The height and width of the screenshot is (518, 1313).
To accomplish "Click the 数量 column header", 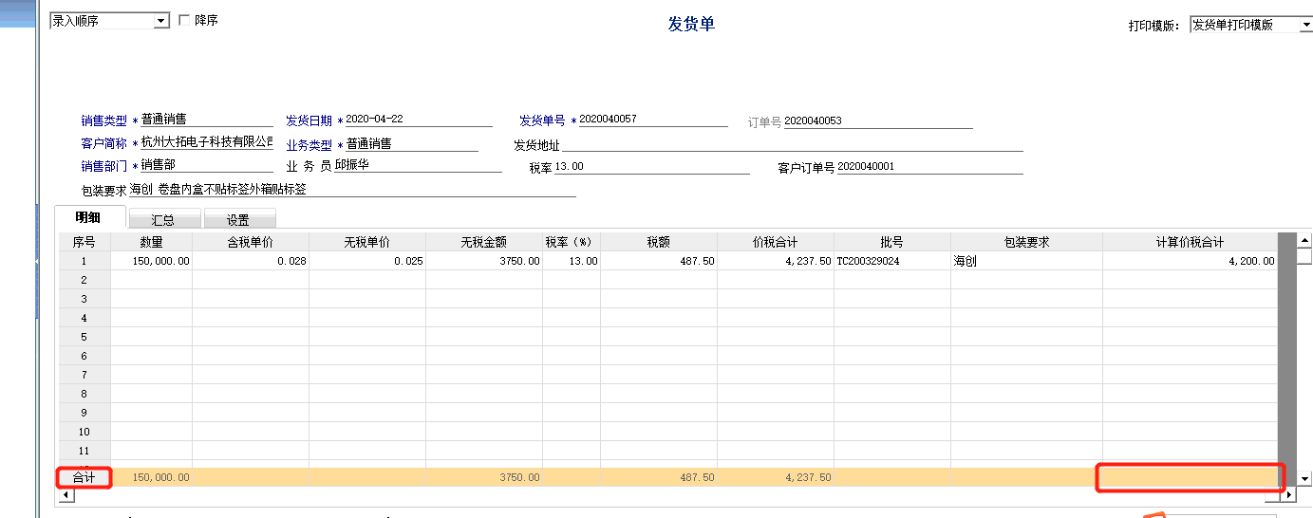I will tap(151, 242).
